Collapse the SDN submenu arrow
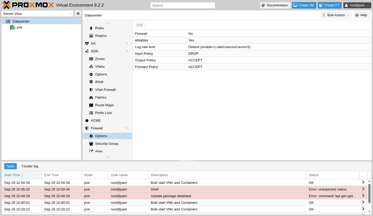 [x=127, y=51]
